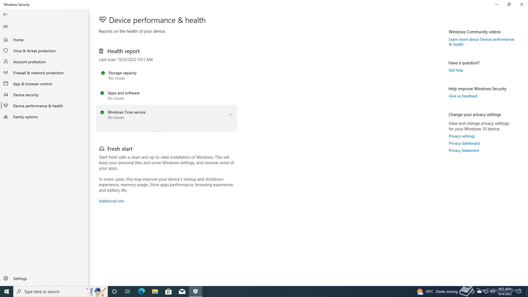
Task: Open Learn more about Device performance link
Action: 481,42
